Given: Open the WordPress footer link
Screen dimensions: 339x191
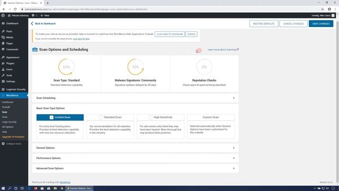Looking at the screenshot, I should (65, 183).
